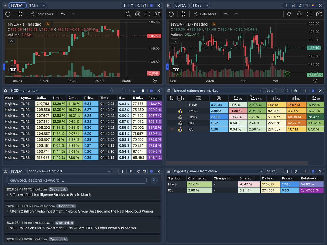The image size is (327, 245).
Task: Click the 'Change fr...' first column header
Action: 199,178
